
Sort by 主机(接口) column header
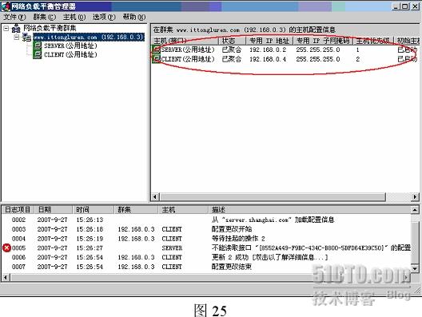coord(185,41)
